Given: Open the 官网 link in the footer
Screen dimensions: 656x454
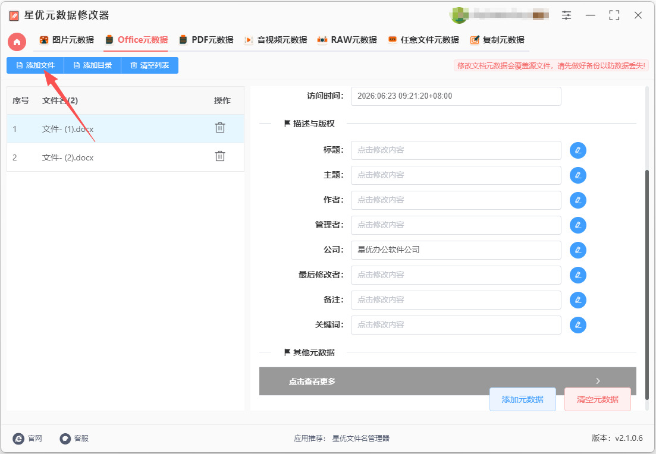Looking at the screenshot, I should (27, 438).
